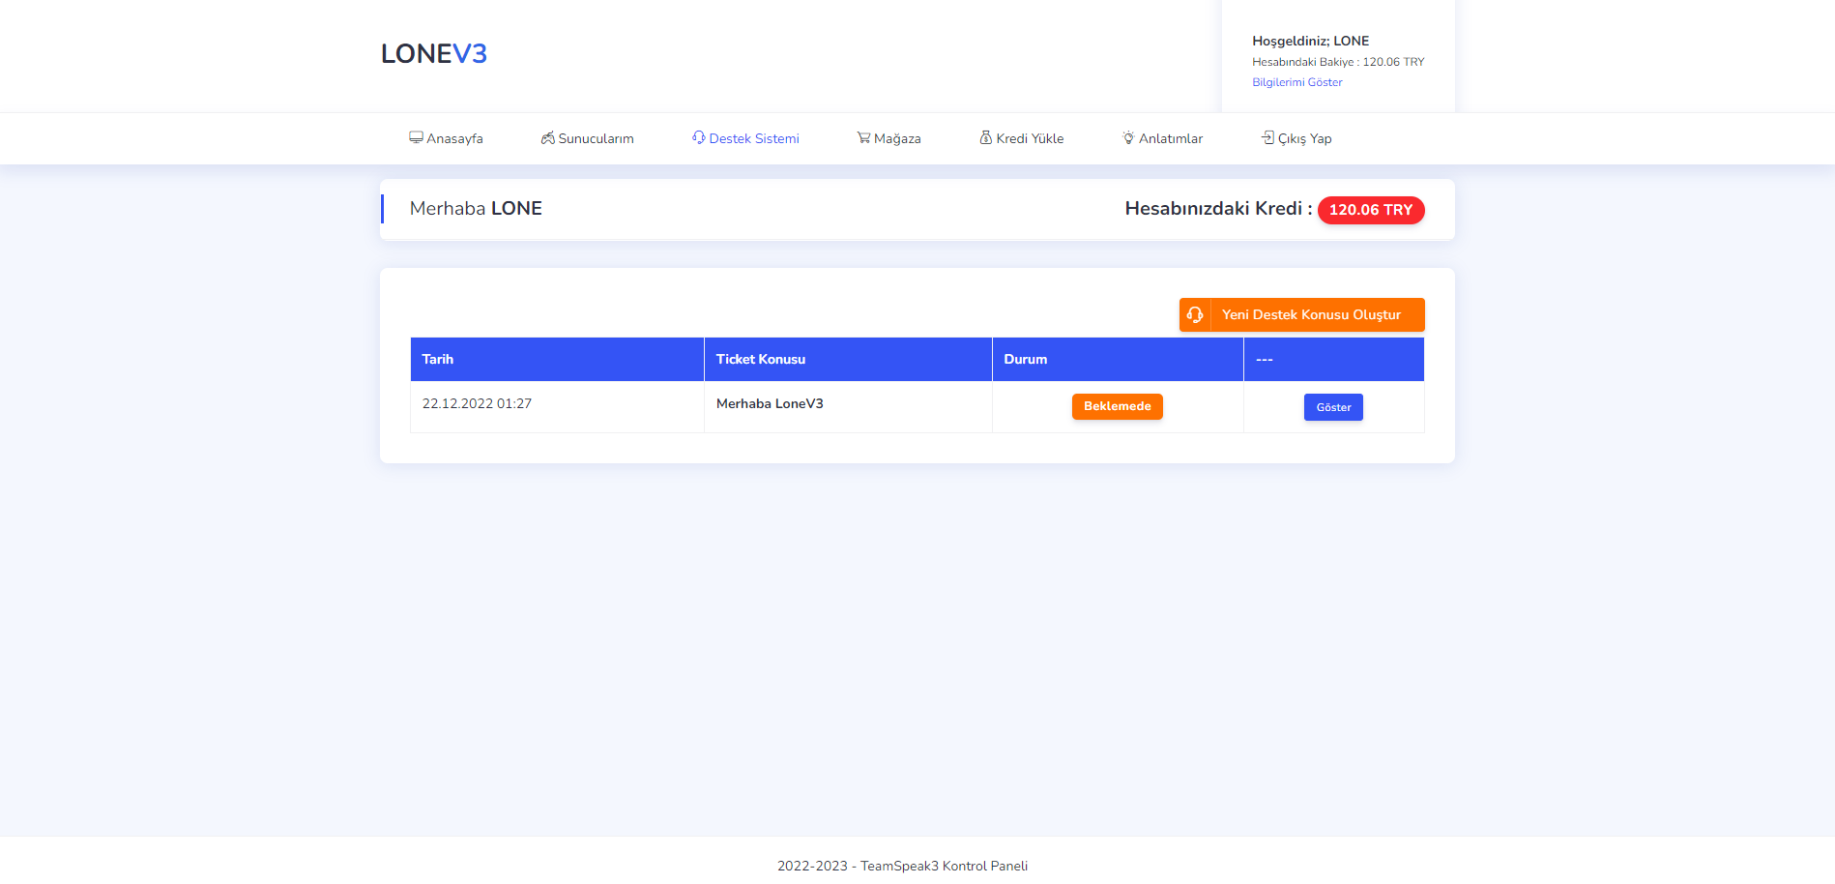The height and width of the screenshot is (884, 1835).
Task: Click the 120.06 TRY credit badge
Action: 1371,210
